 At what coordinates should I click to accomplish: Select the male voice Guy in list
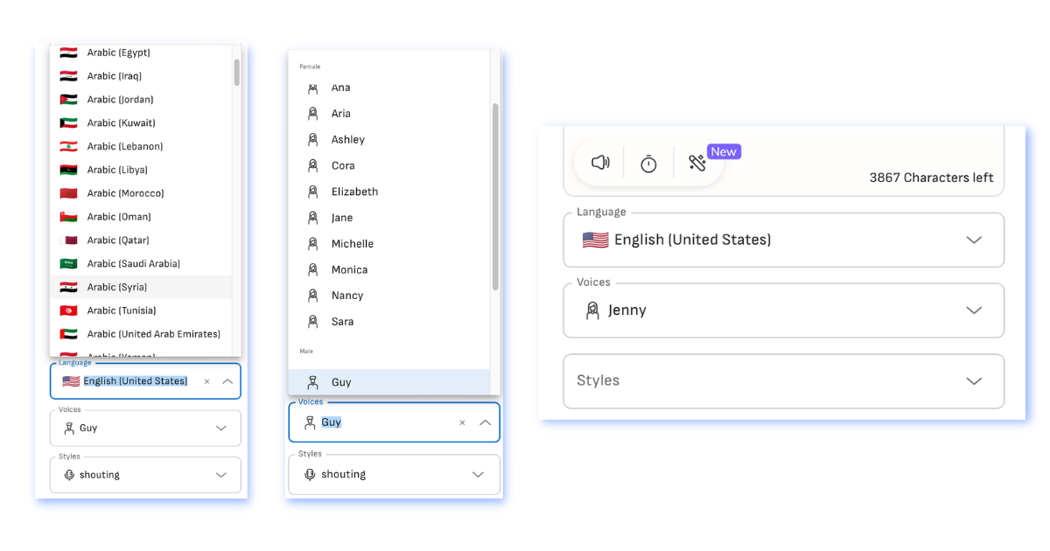(x=341, y=382)
